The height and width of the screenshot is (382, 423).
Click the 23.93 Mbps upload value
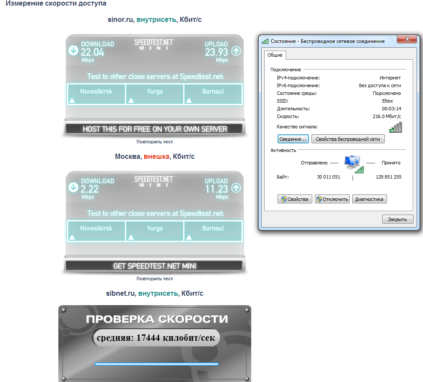[216, 52]
